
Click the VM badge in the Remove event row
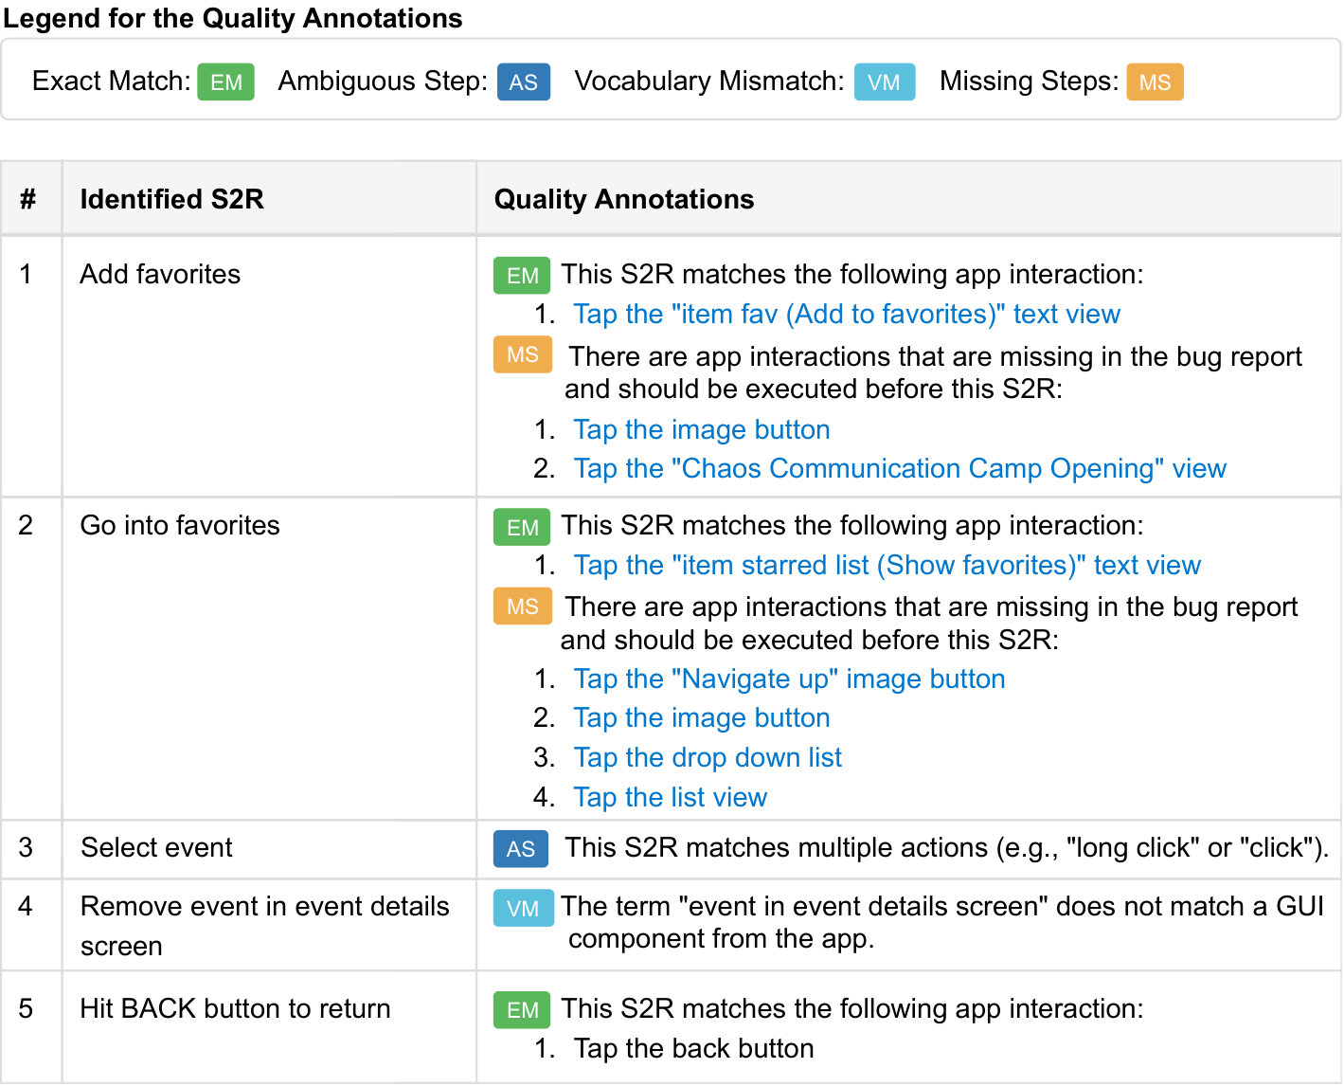tap(523, 909)
